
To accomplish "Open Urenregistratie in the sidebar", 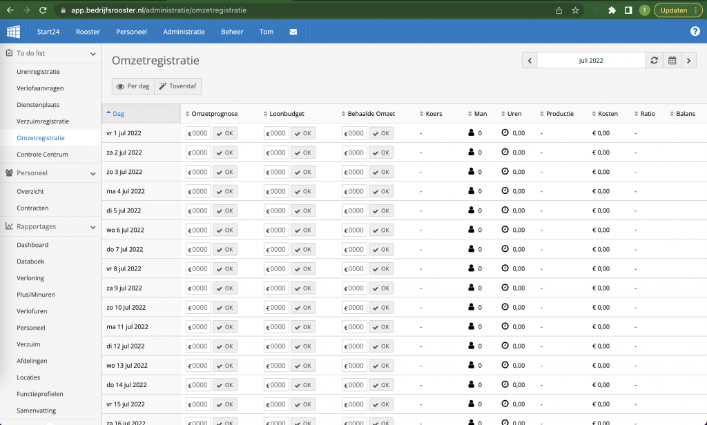I will tap(38, 72).
